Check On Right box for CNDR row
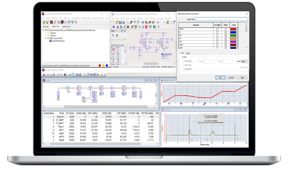The image size is (291, 170). click(217, 45)
